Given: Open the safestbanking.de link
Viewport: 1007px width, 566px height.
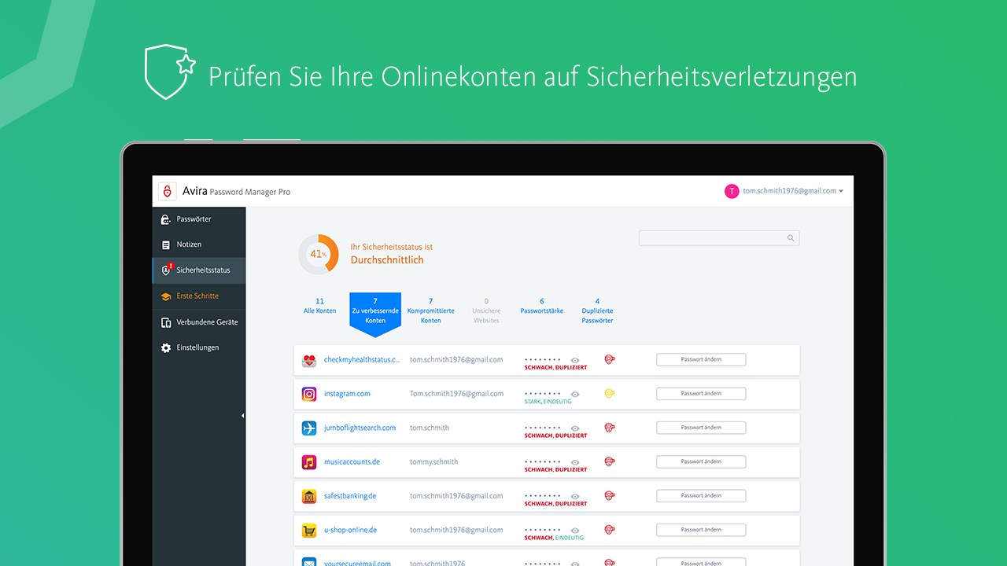Looking at the screenshot, I should 350,496.
